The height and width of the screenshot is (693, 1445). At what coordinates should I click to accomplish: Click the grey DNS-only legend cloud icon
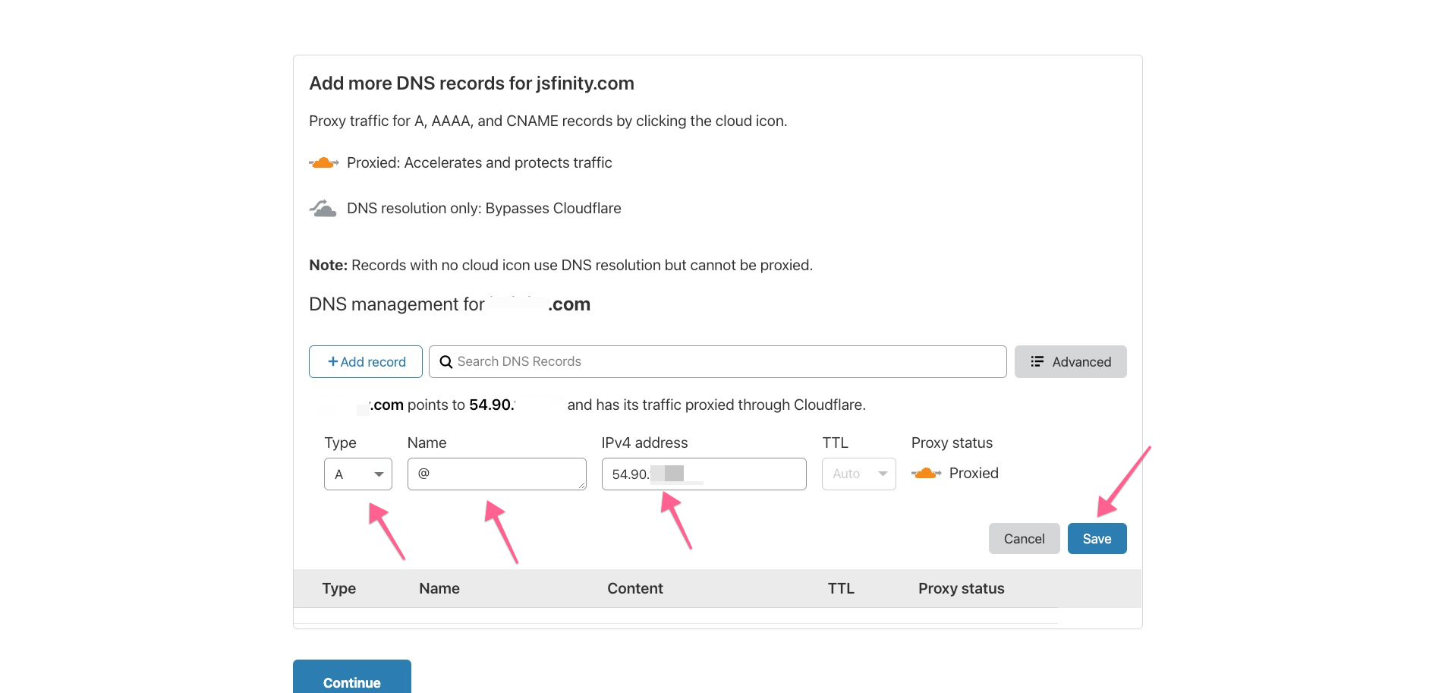pos(323,209)
